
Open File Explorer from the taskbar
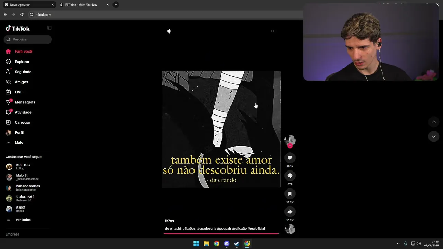click(206, 243)
